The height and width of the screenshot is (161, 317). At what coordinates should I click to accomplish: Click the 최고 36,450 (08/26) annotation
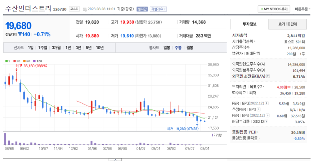(x=31, y=66)
